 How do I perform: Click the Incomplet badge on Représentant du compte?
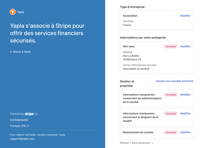click(x=171, y=132)
